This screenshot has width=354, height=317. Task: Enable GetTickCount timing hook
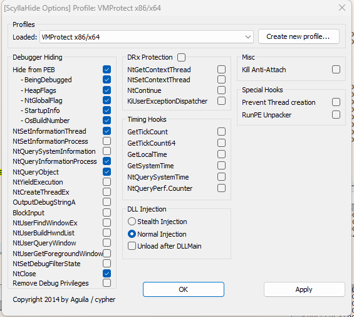[x=221, y=131]
